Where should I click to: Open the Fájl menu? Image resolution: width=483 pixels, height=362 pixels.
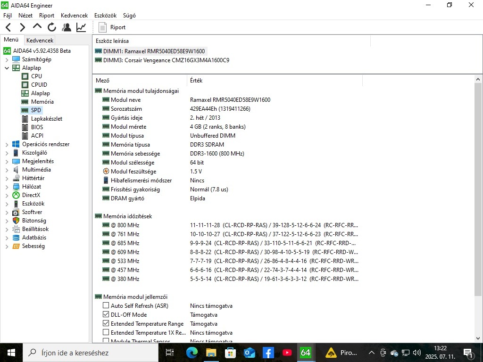point(8,16)
